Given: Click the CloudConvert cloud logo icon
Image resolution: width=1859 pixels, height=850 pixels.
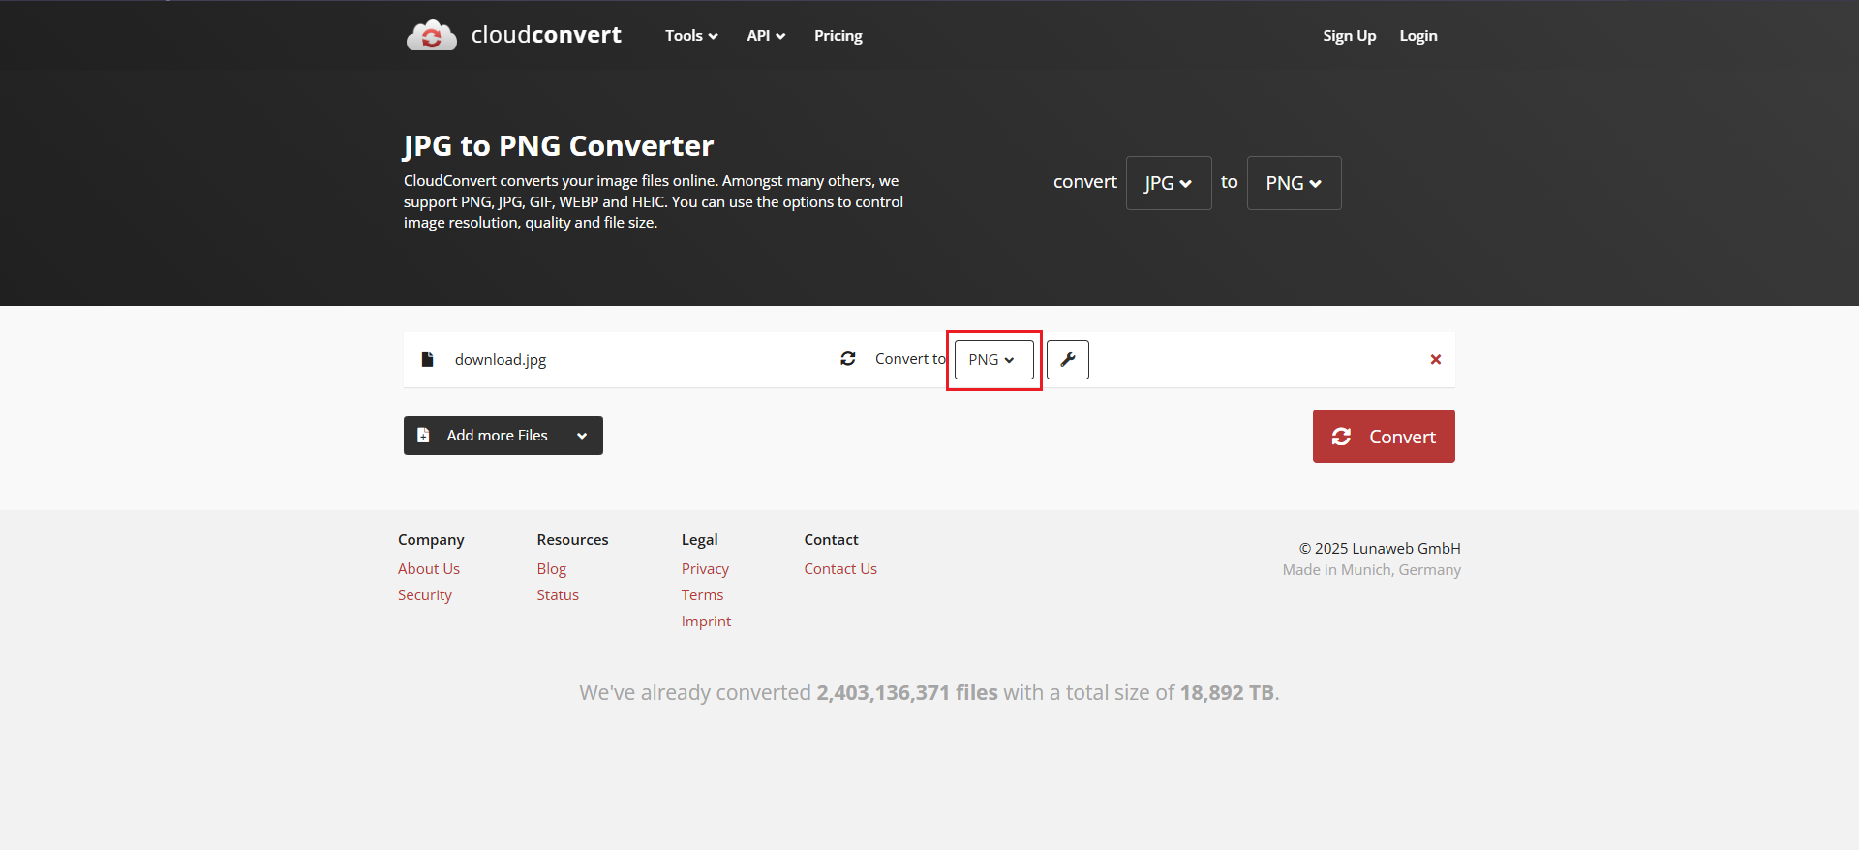Looking at the screenshot, I should click(431, 35).
